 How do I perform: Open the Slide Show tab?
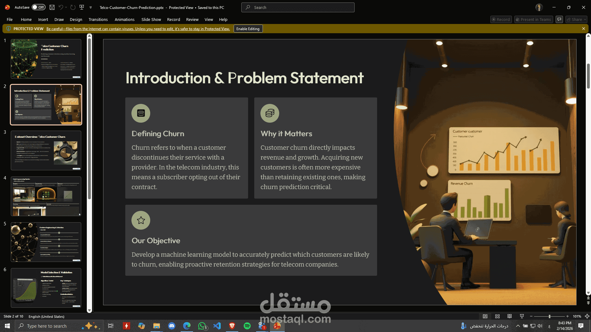(151, 19)
